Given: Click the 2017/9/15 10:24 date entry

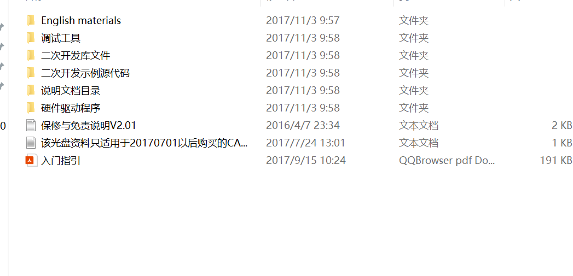Looking at the screenshot, I should [306, 161].
